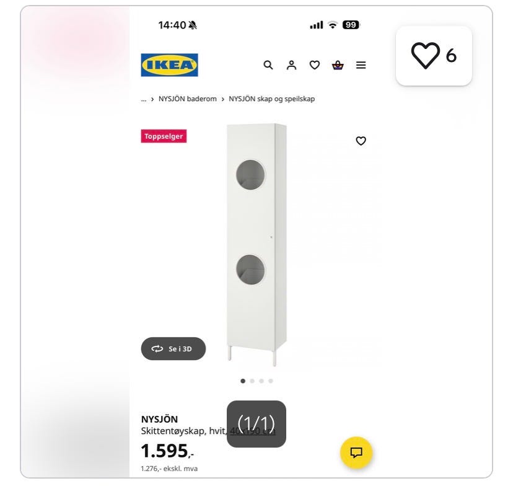This screenshot has width=513, height=491.
Task: Click the Toppselger badge
Action: (164, 136)
